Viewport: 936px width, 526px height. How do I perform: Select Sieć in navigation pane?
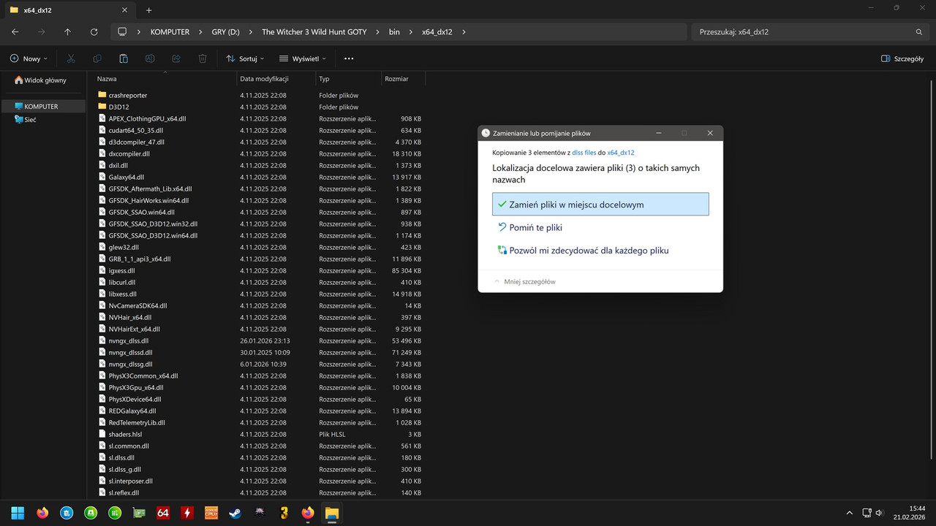[44, 119]
